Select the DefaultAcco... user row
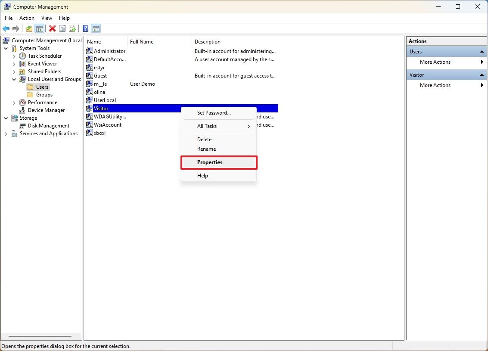Image resolution: width=488 pixels, height=351 pixels. coord(182,59)
